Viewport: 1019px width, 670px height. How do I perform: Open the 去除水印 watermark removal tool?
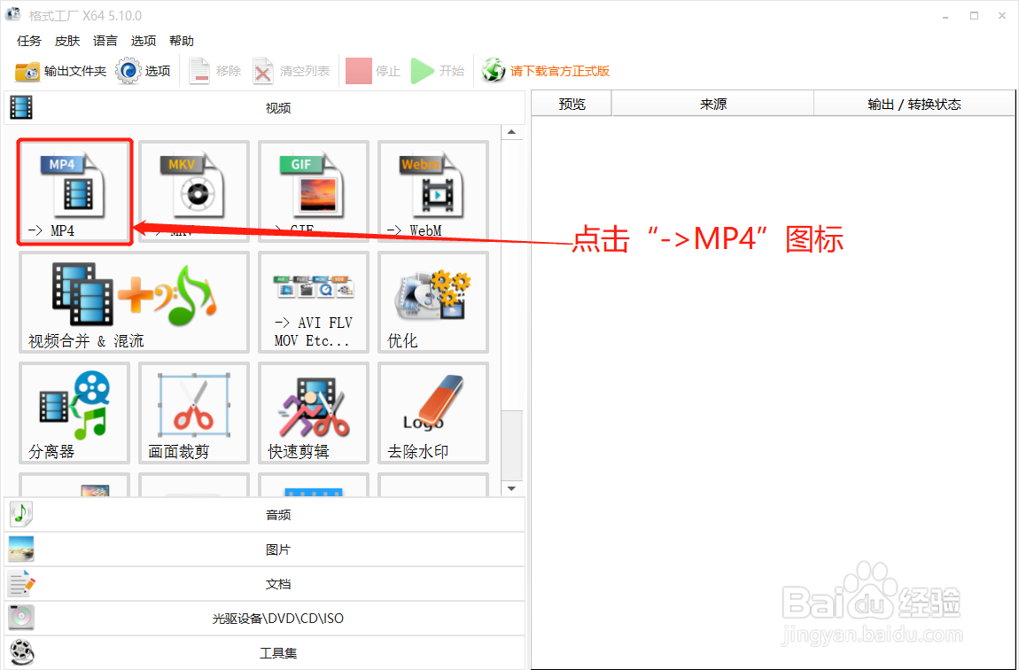click(432, 412)
